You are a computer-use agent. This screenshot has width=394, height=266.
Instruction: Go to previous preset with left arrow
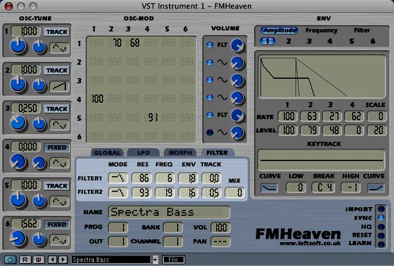(x=52, y=260)
